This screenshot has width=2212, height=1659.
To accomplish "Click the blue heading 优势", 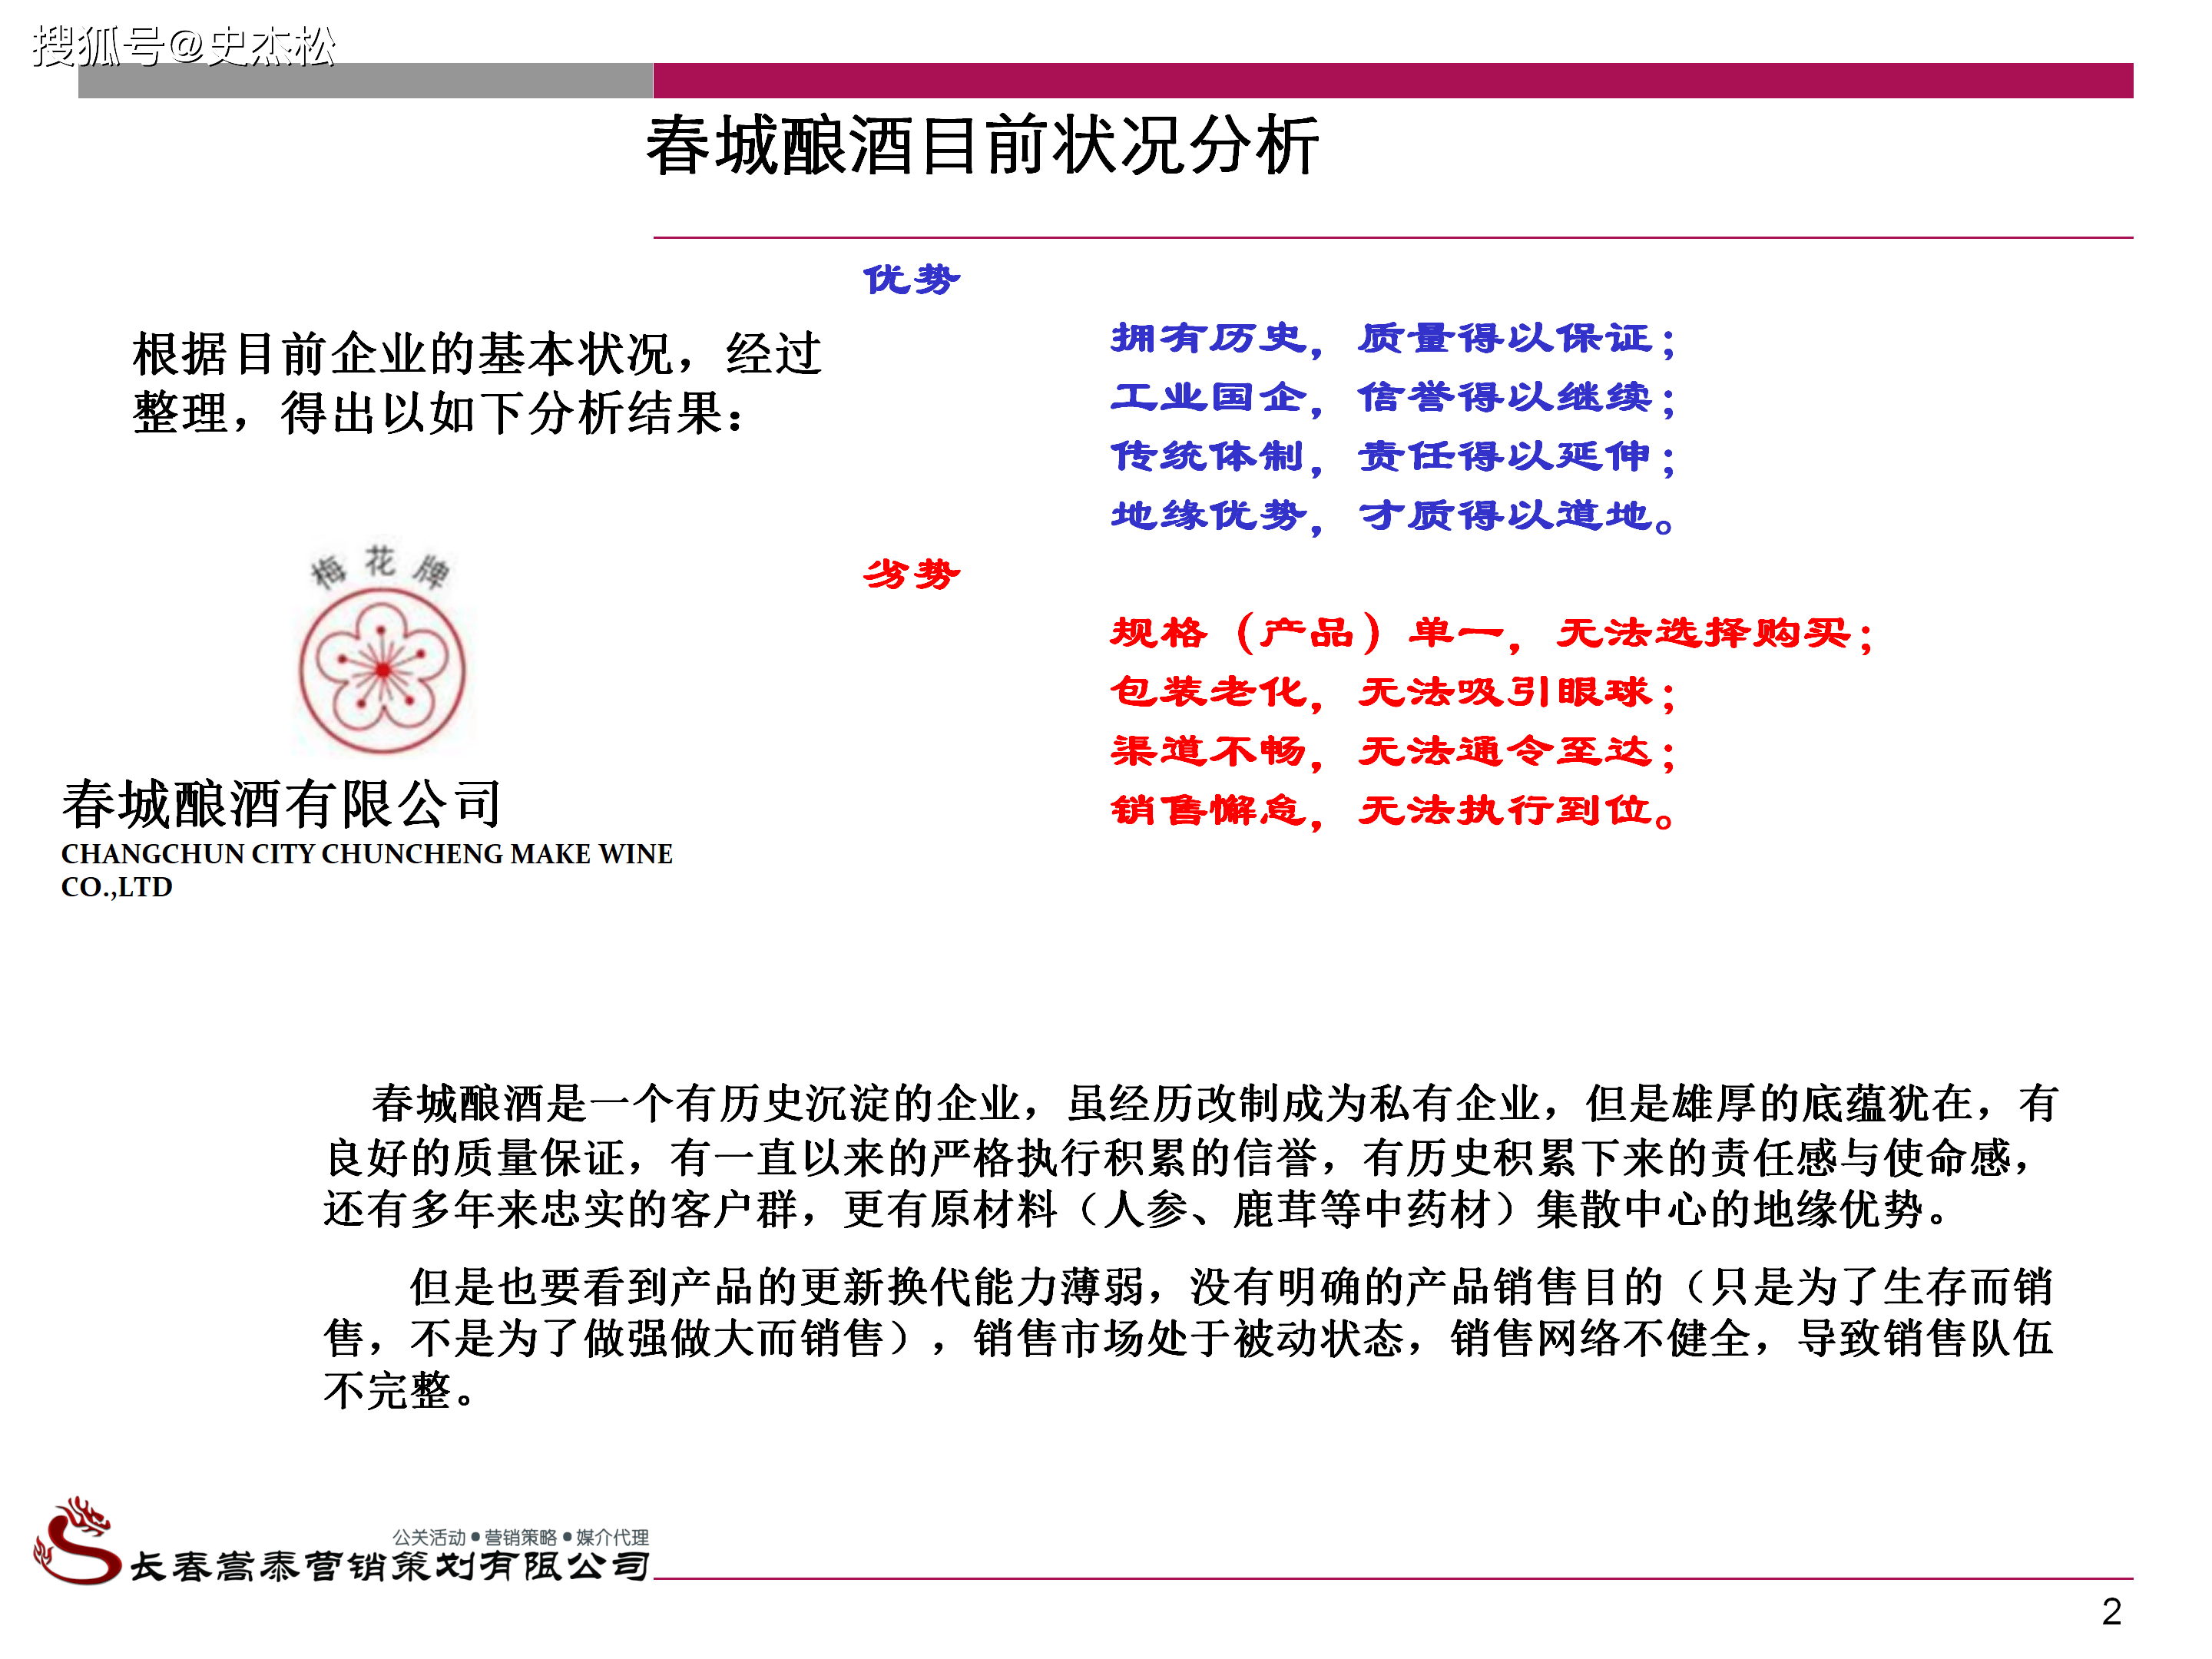I will (x=911, y=279).
